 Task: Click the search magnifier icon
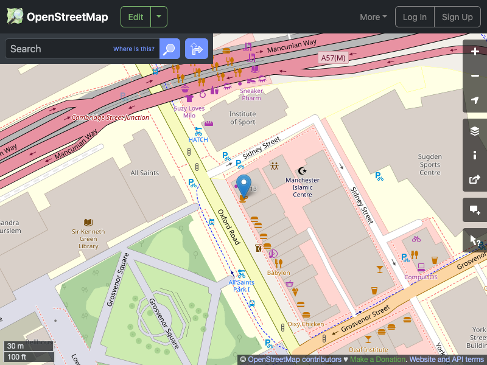click(x=169, y=49)
